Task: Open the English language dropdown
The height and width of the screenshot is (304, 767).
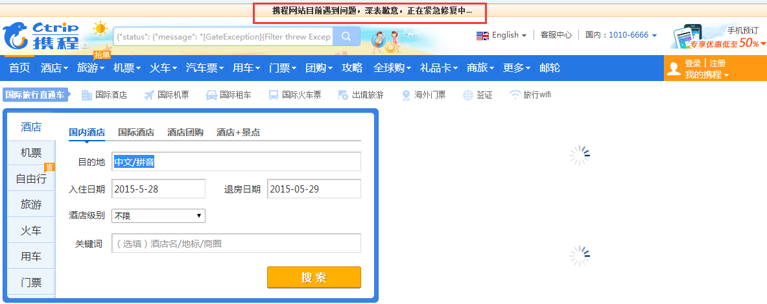Action: (x=509, y=35)
